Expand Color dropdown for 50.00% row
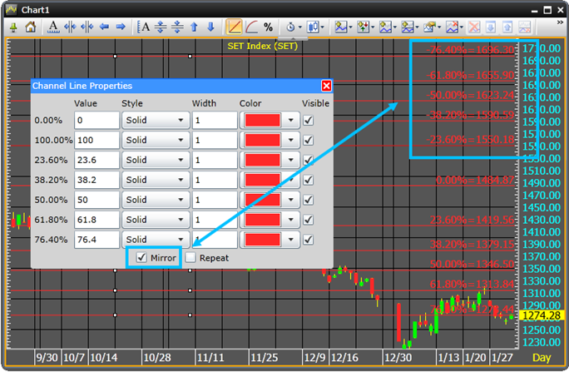Viewport: 569px width, 372px height. coord(290,200)
